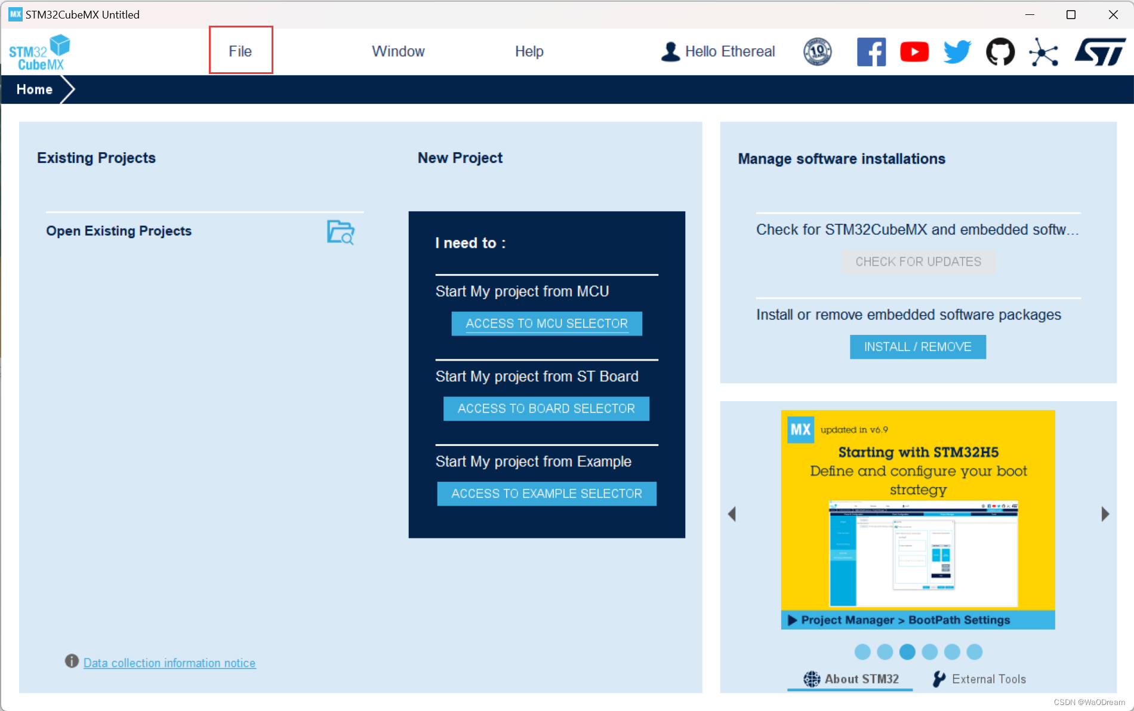
Task: Click the ST community star-network icon
Action: point(1044,52)
